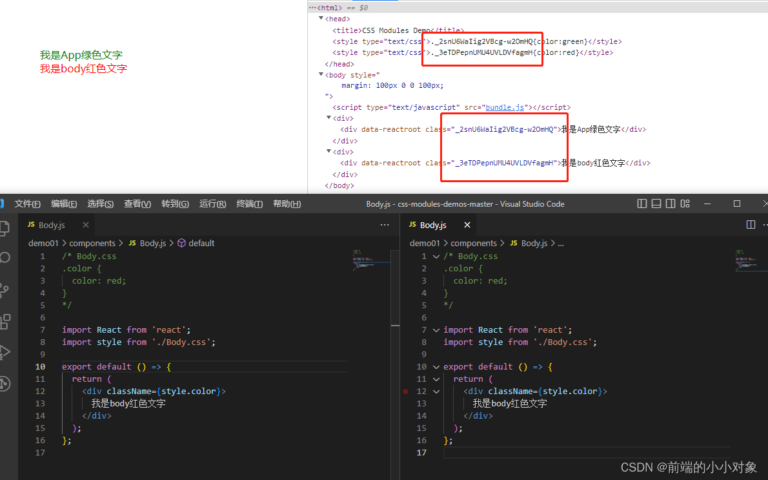768x480 pixels.
Task: Close the right Body.js tab
Action: [x=467, y=225]
